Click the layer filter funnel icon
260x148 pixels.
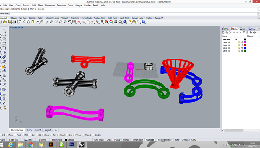click(244, 32)
